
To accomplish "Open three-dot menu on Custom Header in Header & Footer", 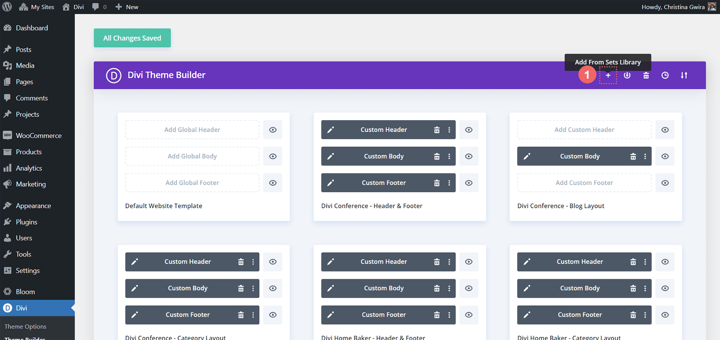I will (449, 130).
